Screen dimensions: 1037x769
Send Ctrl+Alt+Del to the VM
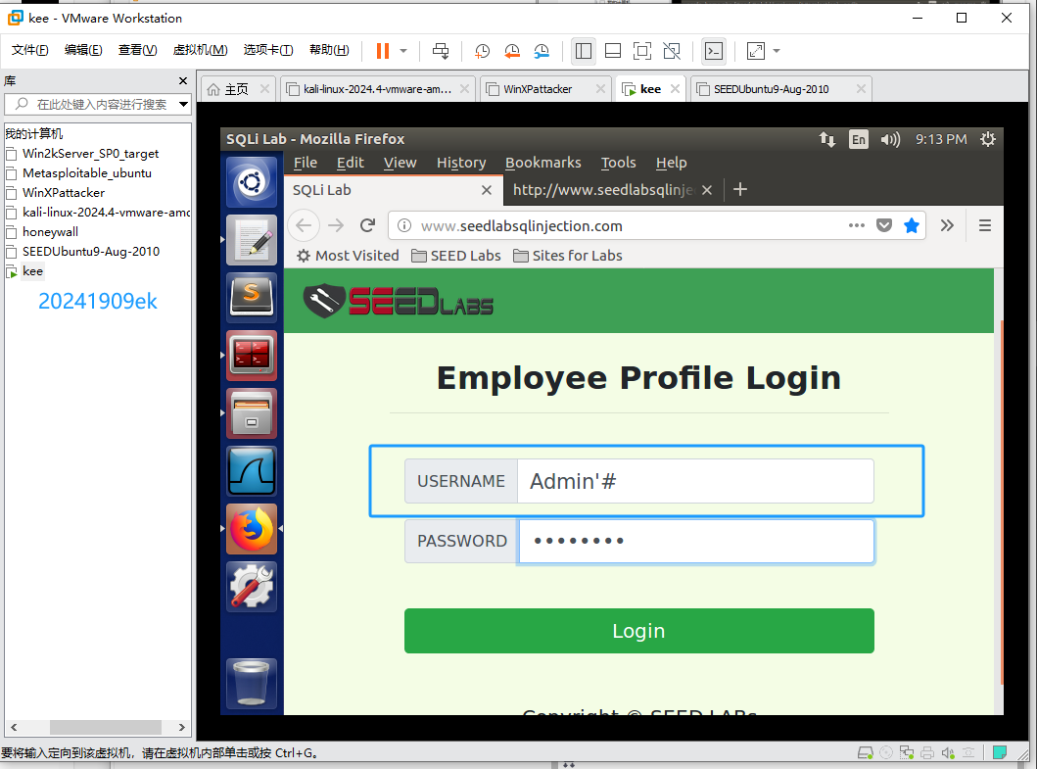[441, 51]
